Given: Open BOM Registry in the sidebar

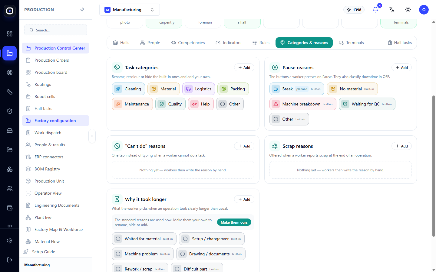Looking at the screenshot, I should tap(55, 169).
